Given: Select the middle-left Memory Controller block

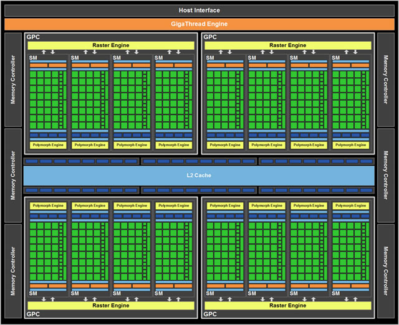Looking at the screenshot, I should (13, 176).
